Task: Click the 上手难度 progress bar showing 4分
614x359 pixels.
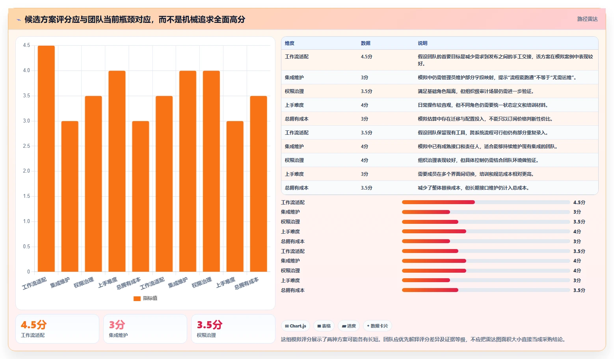Action: click(x=486, y=232)
